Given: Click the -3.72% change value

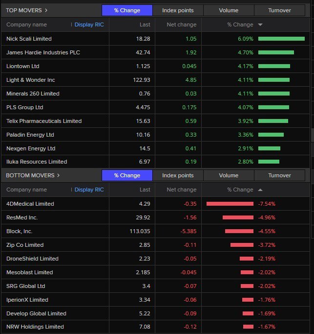Looking at the screenshot, I should [267, 245].
